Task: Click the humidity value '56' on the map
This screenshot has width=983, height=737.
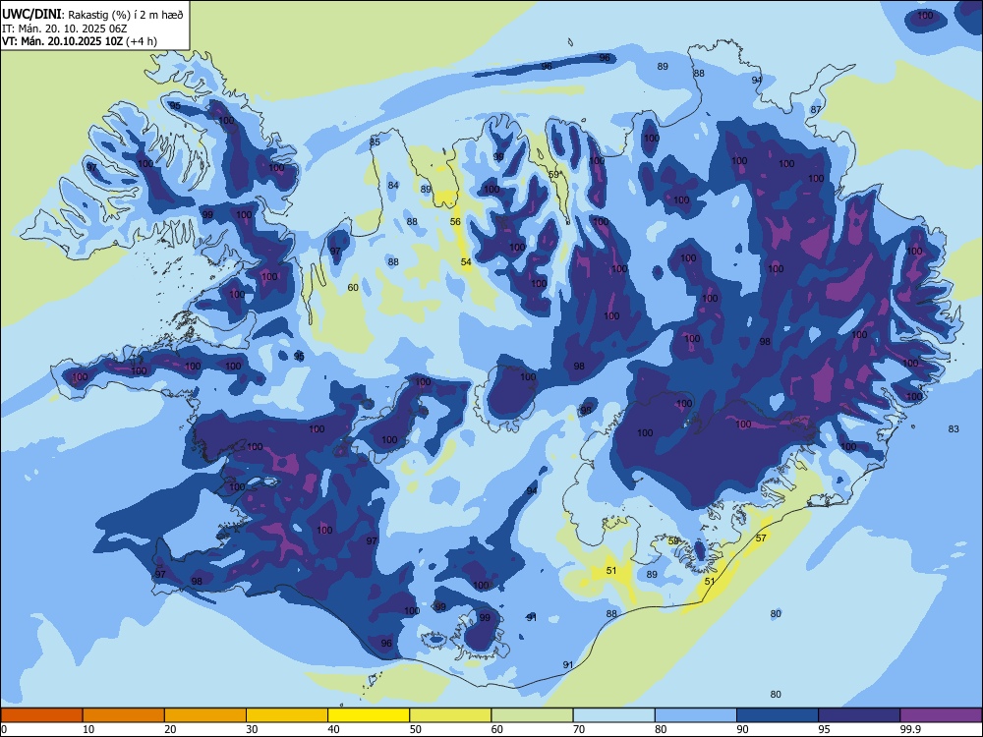Action: click(x=455, y=221)
